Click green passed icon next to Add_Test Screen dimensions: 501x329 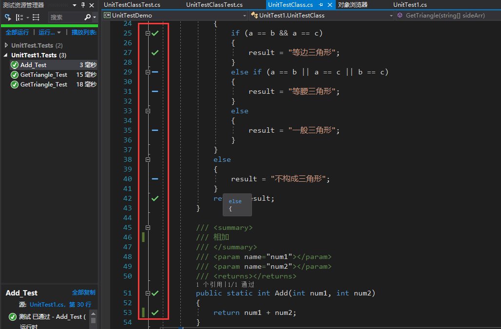(15, 65)
